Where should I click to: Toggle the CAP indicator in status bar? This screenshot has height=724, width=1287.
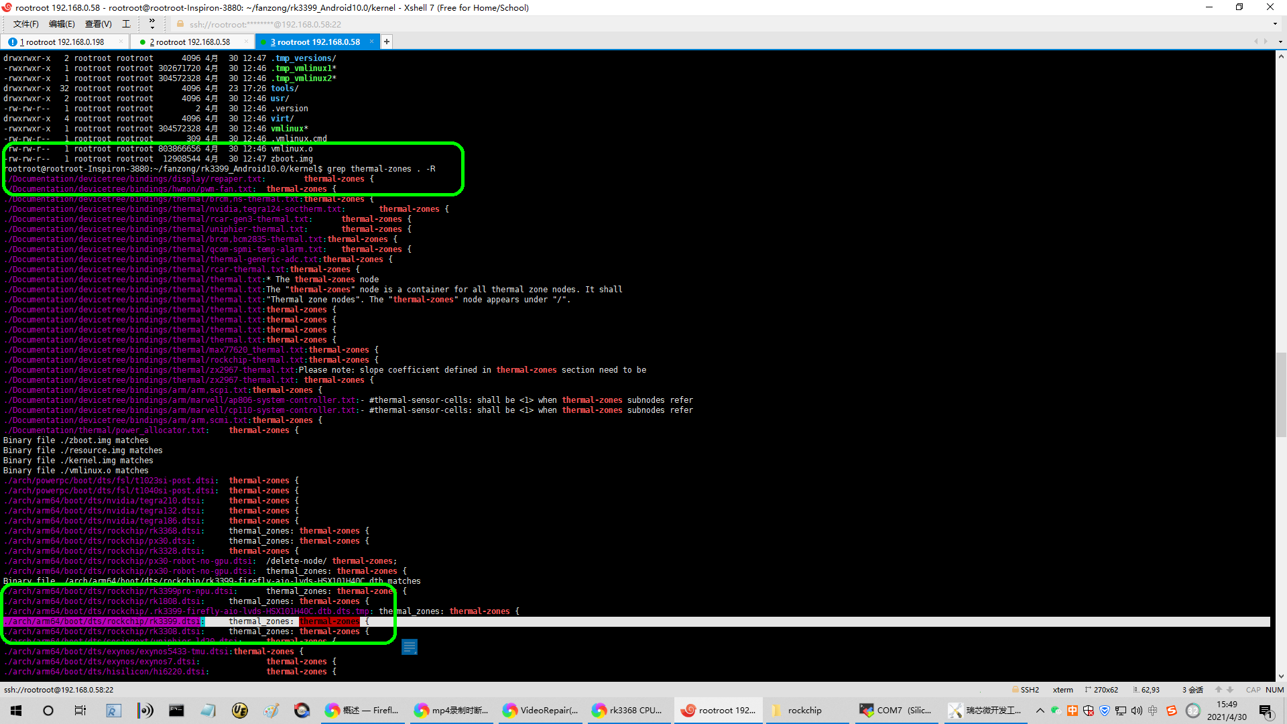tap(1253, 690)
